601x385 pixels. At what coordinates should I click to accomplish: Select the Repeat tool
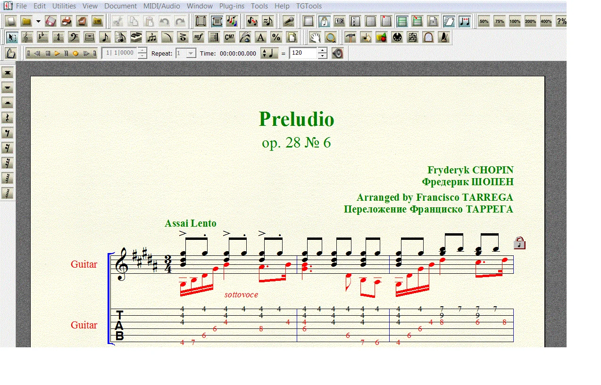tap(214, 37)
